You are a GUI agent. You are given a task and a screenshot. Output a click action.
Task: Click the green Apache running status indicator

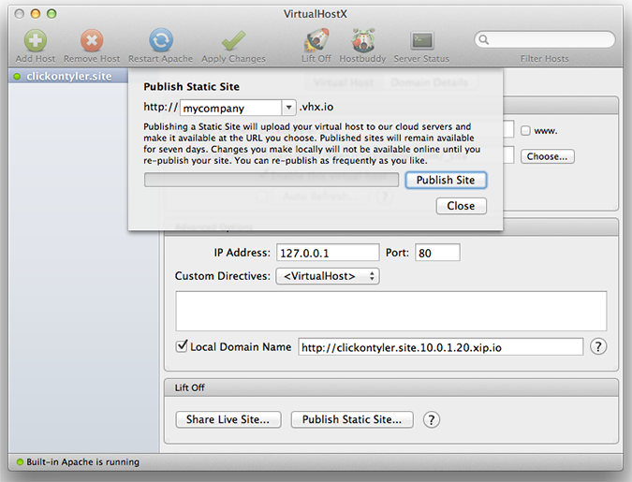tap(20, 461)
